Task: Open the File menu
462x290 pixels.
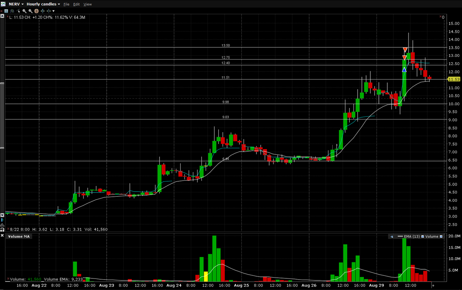Action: pyautogui.click(x=66, y=4)
